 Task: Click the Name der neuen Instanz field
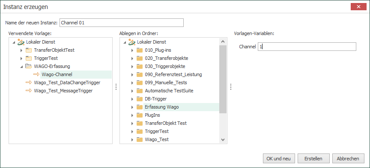122,23
